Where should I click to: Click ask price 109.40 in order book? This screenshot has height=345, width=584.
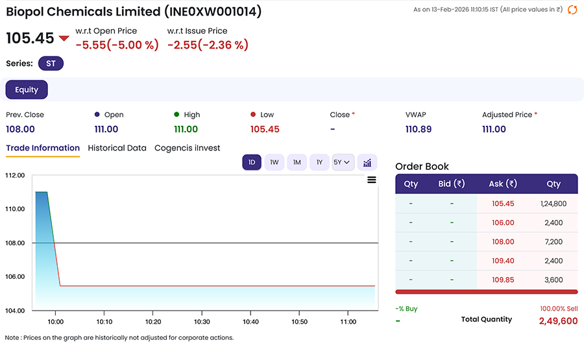[x=503, y=261]
